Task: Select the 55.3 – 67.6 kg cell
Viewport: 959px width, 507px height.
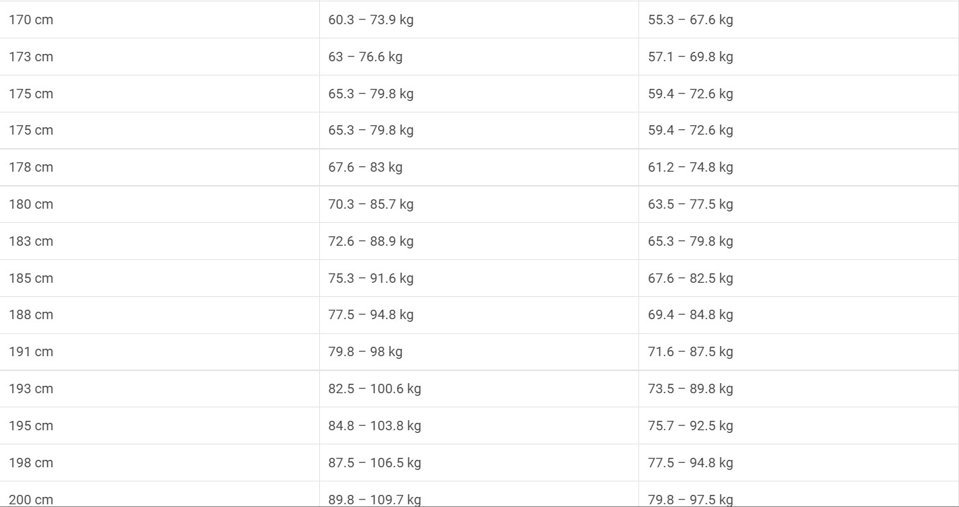Action: pyautogui.click(x=690, y=20)
